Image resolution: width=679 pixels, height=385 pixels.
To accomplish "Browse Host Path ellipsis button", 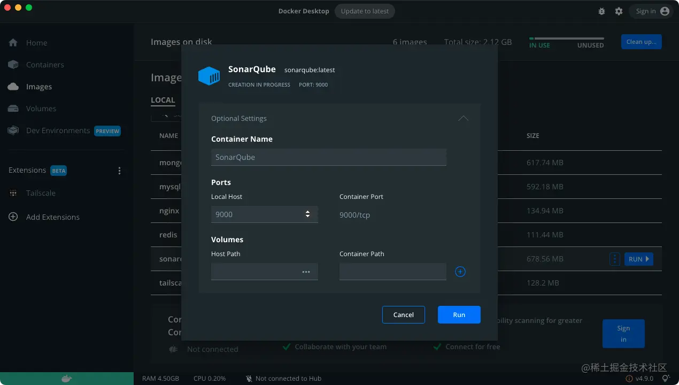I will 306,272.
